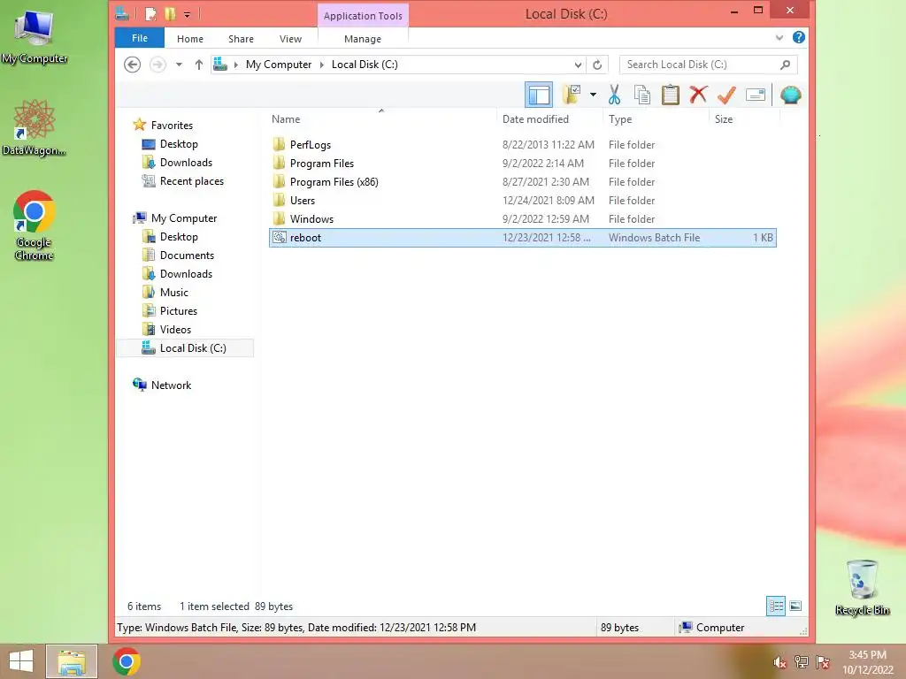
Task: Open the Manage ribbon tab
Action: (x=362, y=39)
